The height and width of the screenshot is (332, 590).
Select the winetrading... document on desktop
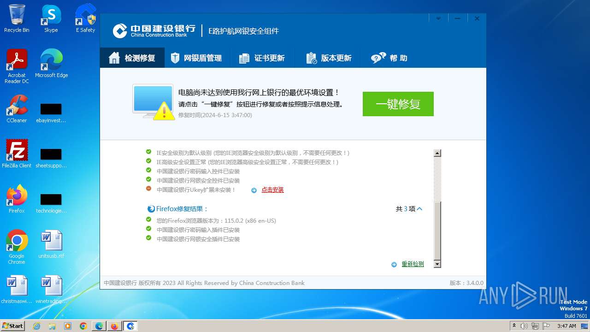(51, 290)
